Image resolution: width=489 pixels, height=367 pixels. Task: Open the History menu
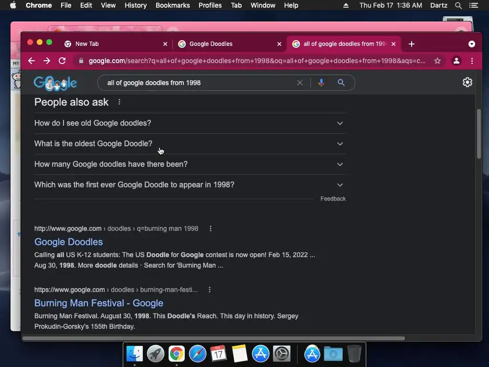point(136,5)
